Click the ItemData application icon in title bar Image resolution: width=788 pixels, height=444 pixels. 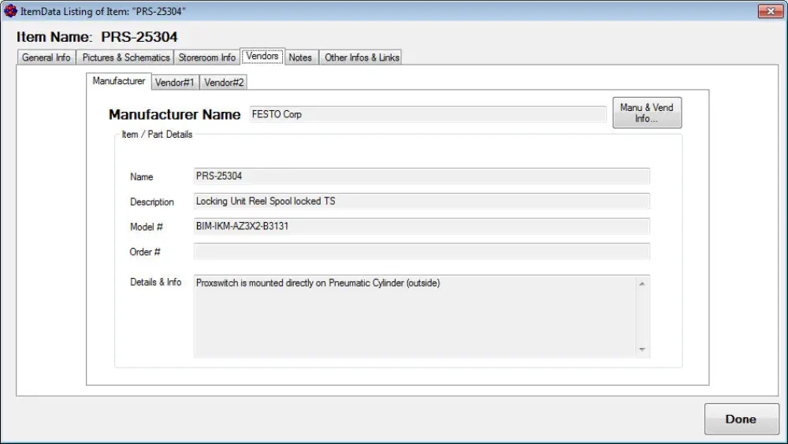click(10, 11)
